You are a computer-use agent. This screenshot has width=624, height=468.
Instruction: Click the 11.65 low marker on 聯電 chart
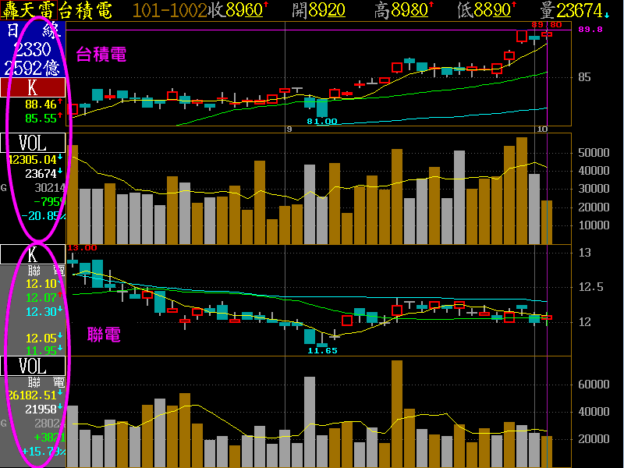(321, 351)
